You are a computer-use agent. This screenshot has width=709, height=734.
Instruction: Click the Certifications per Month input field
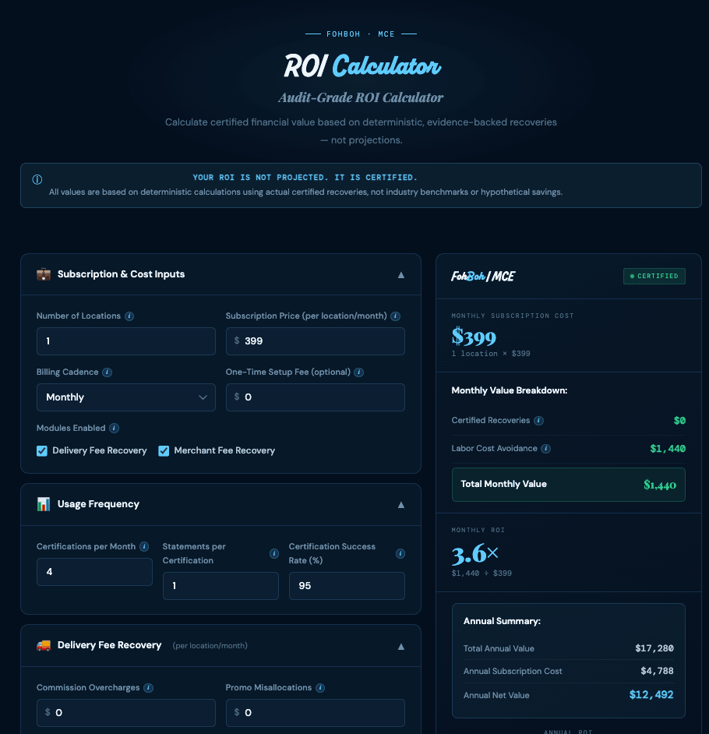[x=94, y=572]
